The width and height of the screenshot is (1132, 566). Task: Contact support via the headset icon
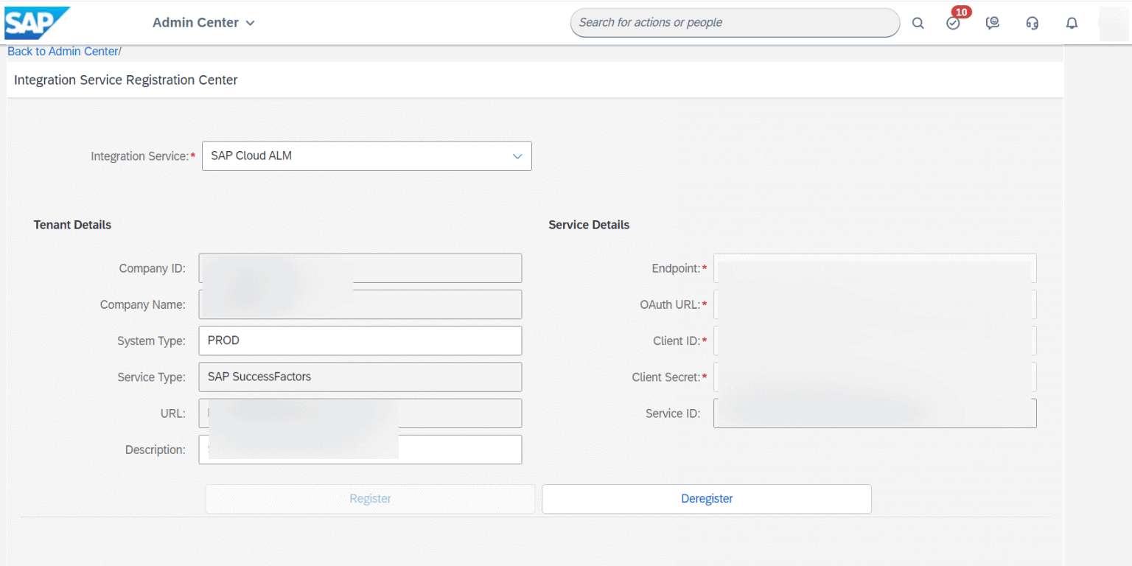tap(1032, 23)
